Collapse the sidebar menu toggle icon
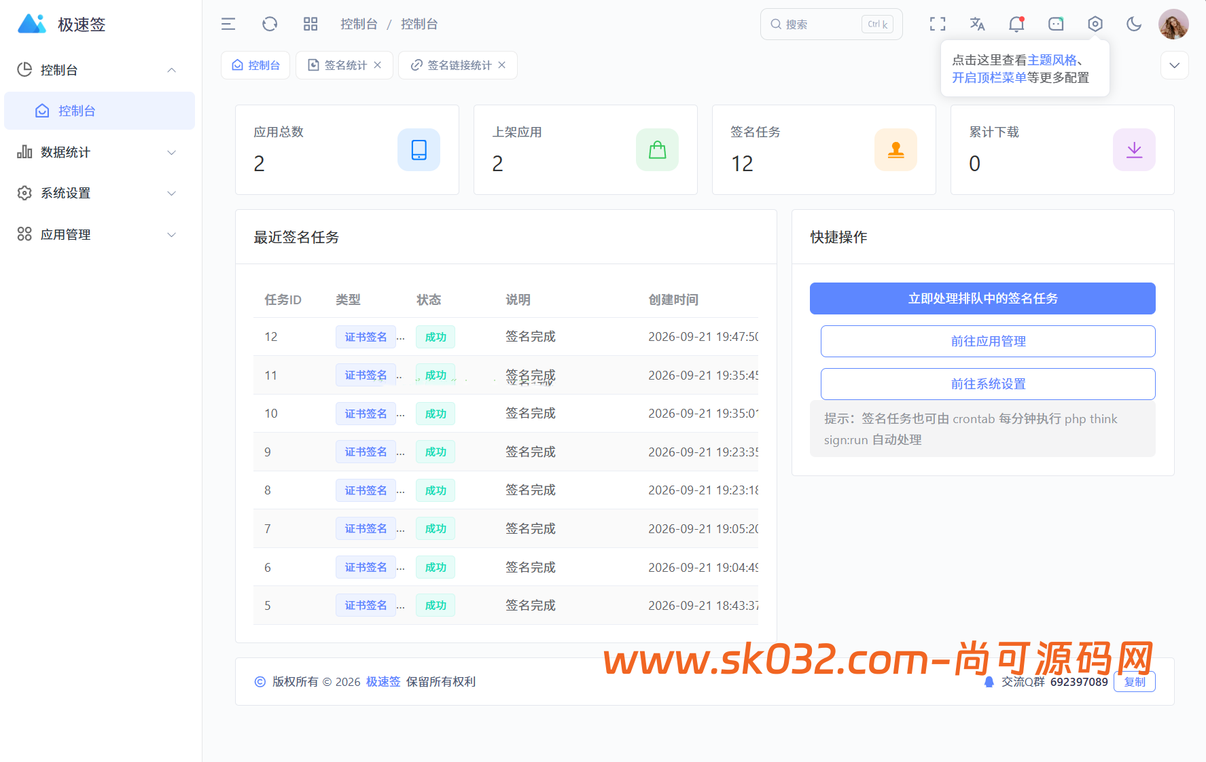This screenshot has width=1206, height=762. click(x=228, y=24)
